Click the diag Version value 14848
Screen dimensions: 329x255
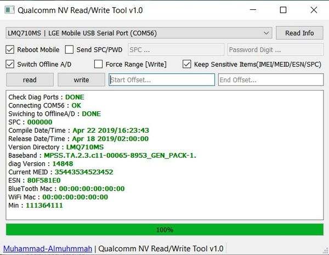(63, 164)
